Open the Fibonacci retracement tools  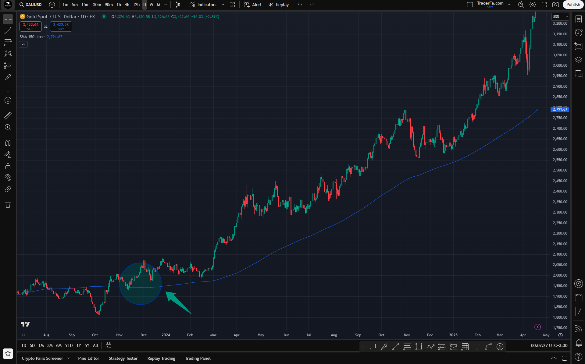8,42
